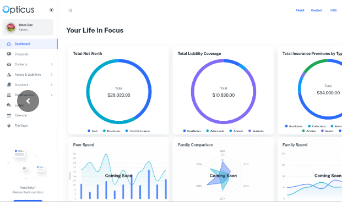
Task: Open the Dashboard sidebar item
Action: pyautogui.click(x=29, y=44)
